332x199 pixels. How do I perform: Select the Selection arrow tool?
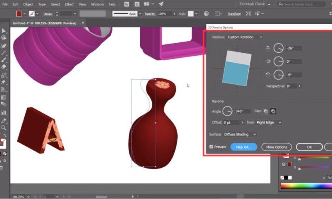pos(4,31)
